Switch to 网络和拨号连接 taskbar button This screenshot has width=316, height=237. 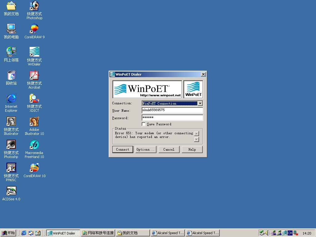98,233
